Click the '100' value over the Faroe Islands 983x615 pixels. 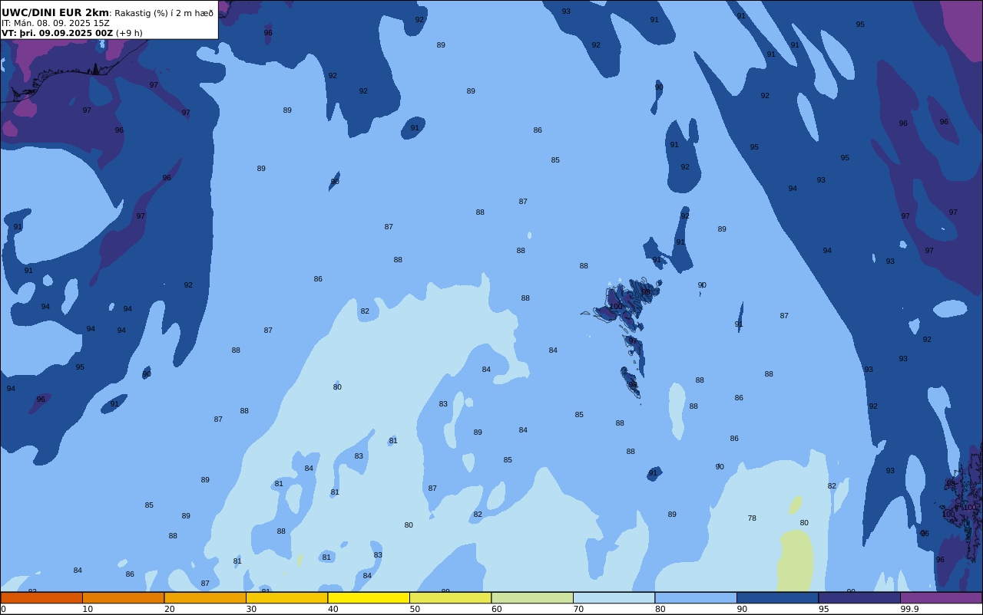(616, 307)
